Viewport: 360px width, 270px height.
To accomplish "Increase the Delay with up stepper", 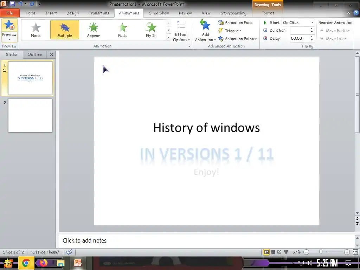I will click(x=311, y=37).
